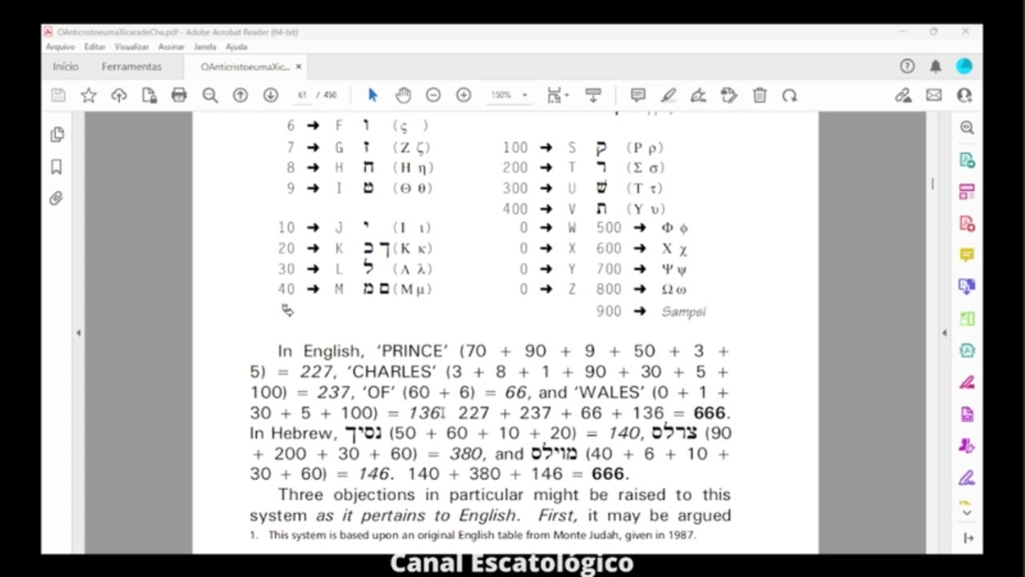Zoom out with minus button
Screen dimensions: 1025x577
[x=433, y=95]
